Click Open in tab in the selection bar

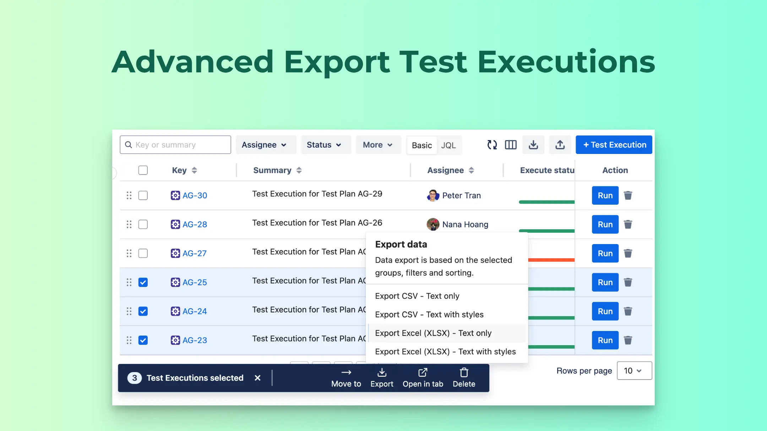423,378
